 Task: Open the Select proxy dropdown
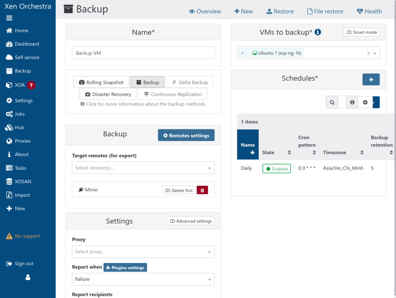(x=143, y=251)
